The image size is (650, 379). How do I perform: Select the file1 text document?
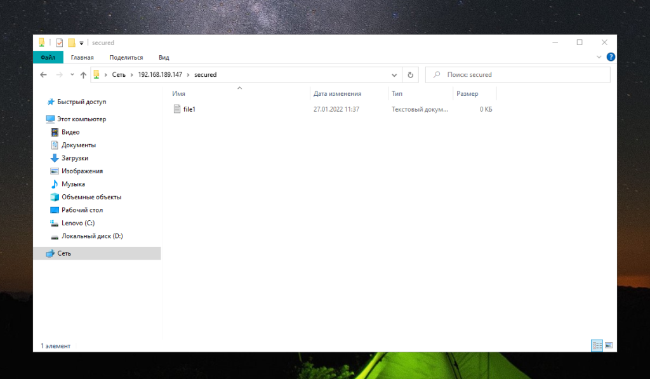(x=189, y=109)
